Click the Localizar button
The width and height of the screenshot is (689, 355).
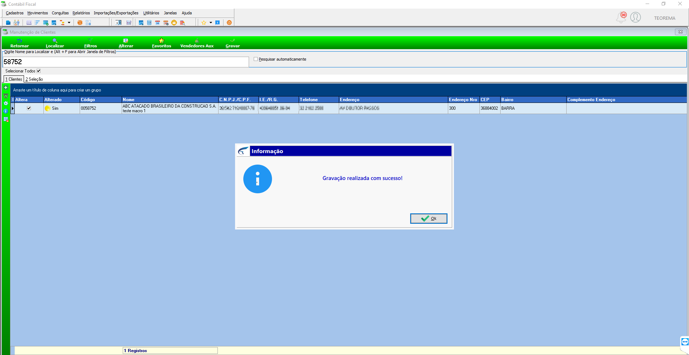coord(55,43)
